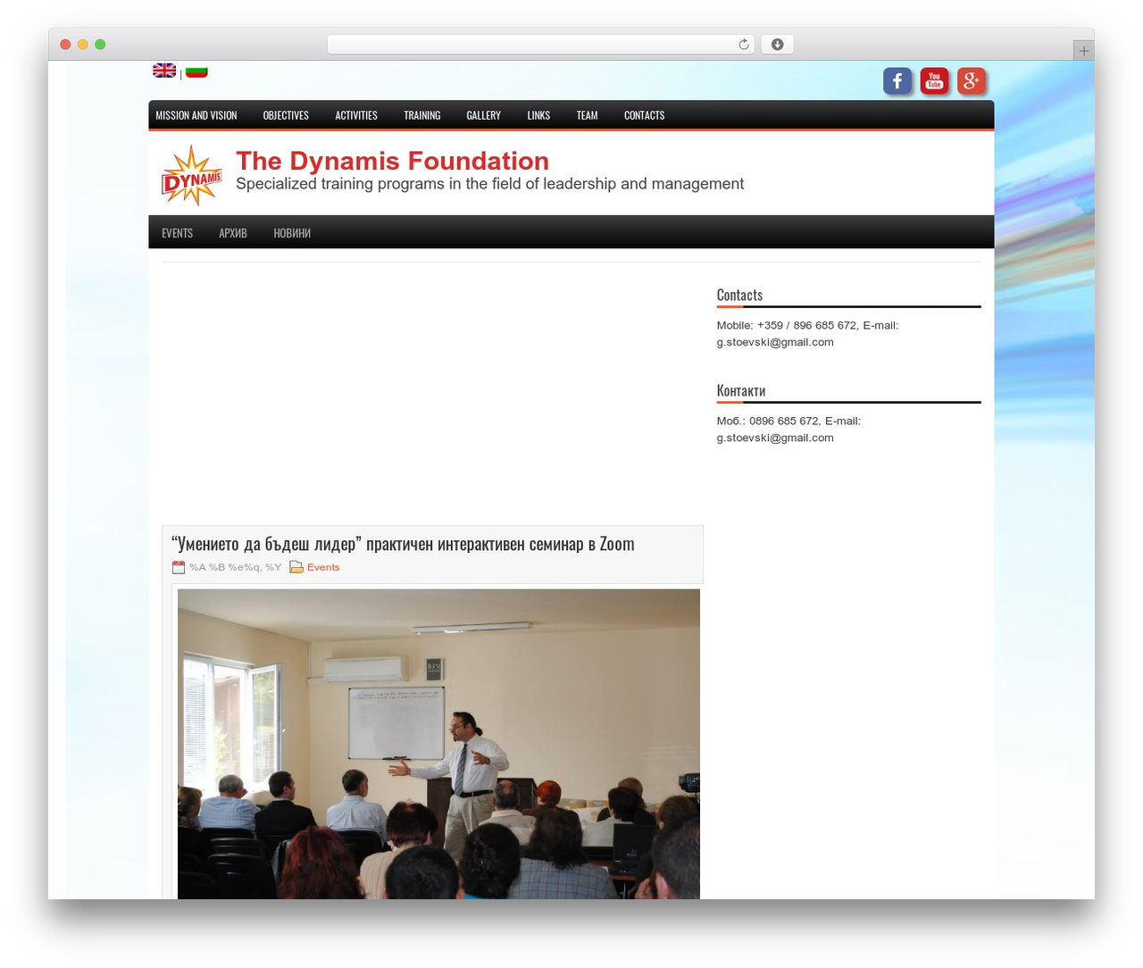Image resolution: width=1143 pixels, height=968 pixels.
Task: Click the Контакти sidebar heading
Action: [x=741, y=390]
